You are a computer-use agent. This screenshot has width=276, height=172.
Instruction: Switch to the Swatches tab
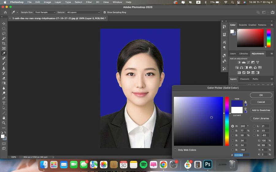(x=243, y=25)
